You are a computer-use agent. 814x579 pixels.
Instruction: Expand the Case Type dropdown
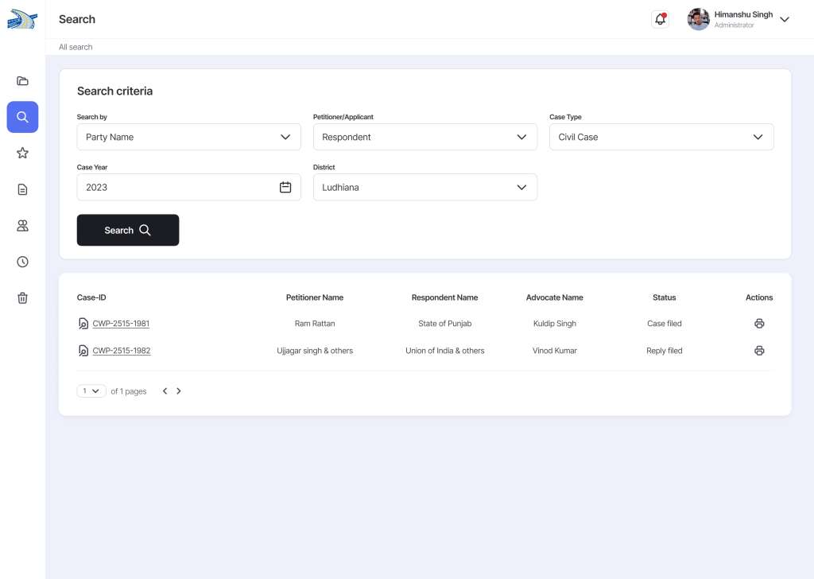(661, 137)
